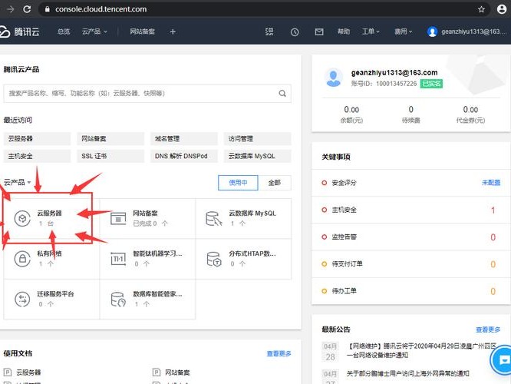Viewport: 511px width, 384px height.
Task: Click the browser address bar URL
Action: (101, 9)
